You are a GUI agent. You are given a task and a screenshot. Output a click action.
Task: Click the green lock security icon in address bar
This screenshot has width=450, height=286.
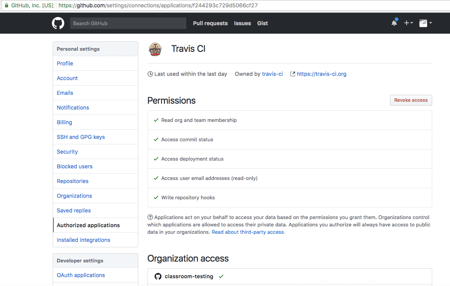point(6,5)
